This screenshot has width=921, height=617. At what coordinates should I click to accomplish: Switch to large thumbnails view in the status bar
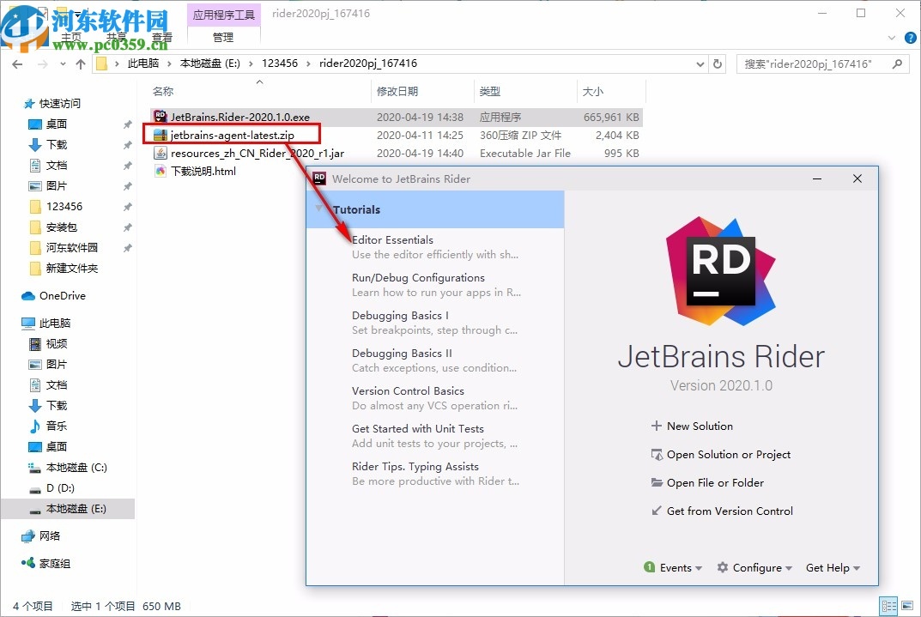click(x=906, y=606)
